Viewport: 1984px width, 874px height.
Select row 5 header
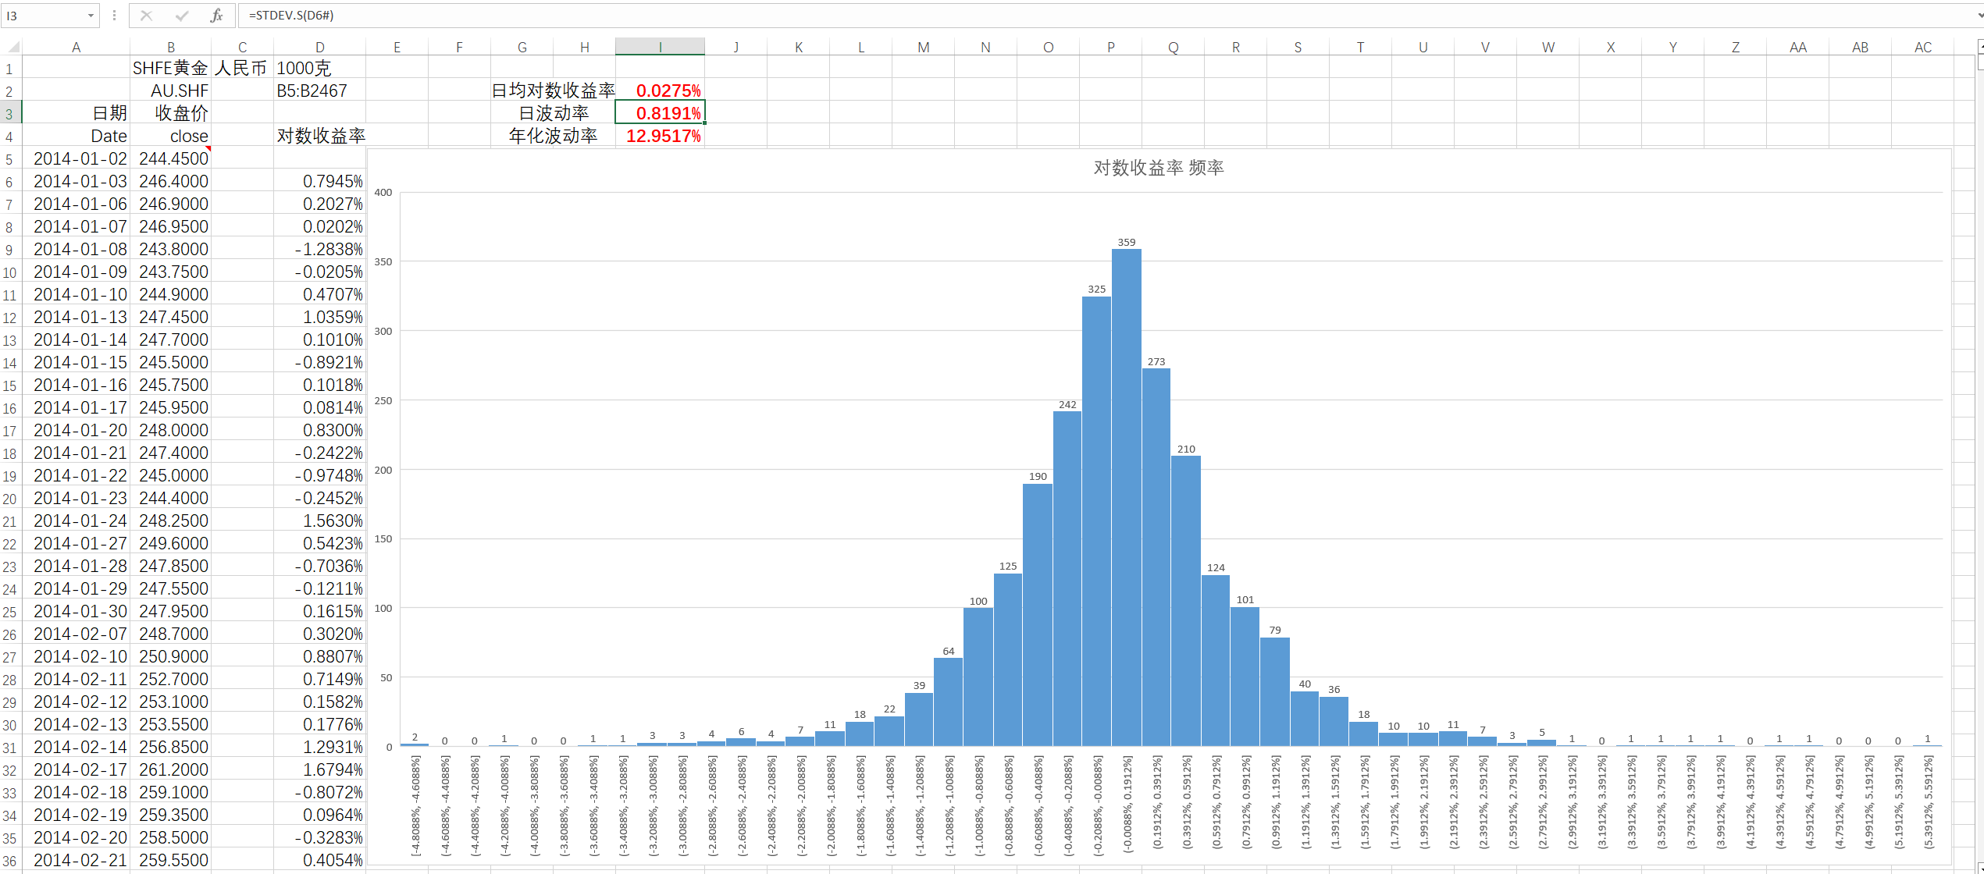click(x=10, y=159)
